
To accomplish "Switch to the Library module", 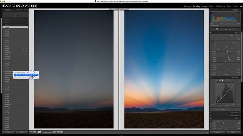I will [x=187, y=6].
